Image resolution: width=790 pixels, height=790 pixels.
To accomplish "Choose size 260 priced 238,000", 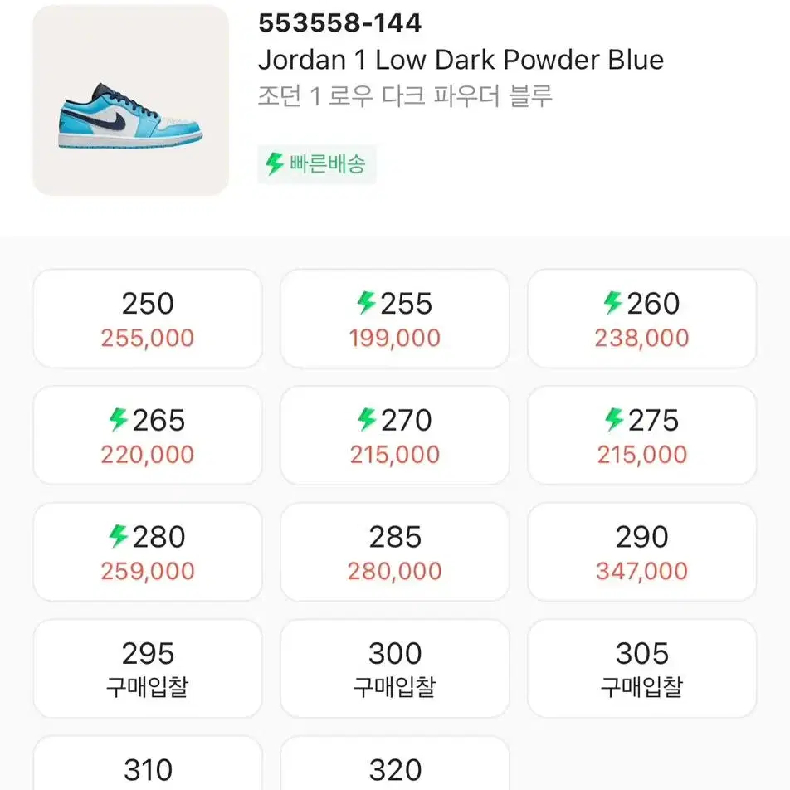I will [642, 319].
